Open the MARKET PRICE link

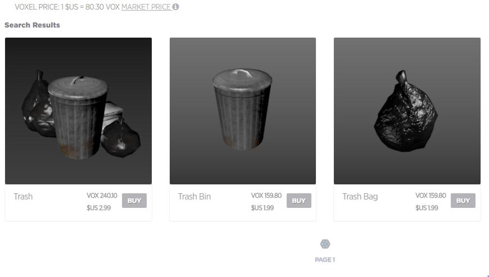[146, 7]
